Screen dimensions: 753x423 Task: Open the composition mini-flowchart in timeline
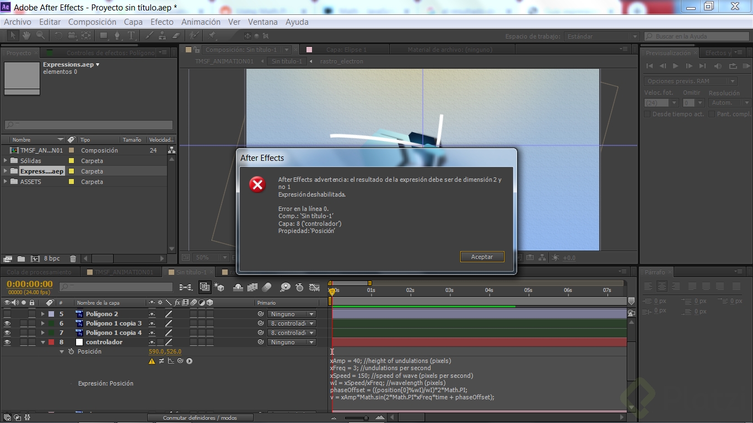point(186,287)
